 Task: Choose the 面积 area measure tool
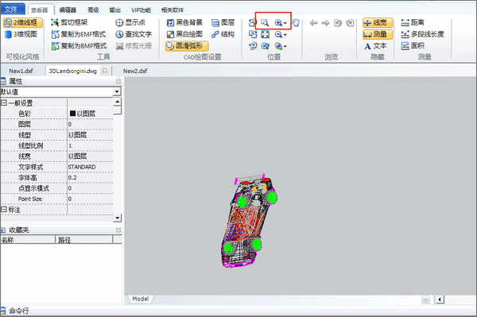(412, 46)
